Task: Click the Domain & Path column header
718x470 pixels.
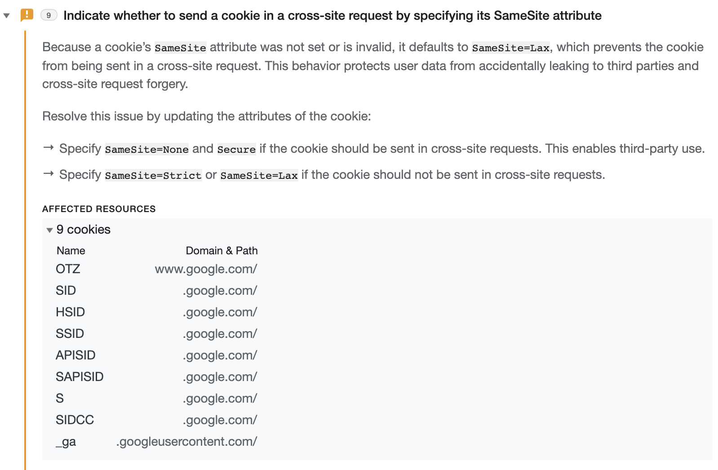Action: [x=222, y=250]
